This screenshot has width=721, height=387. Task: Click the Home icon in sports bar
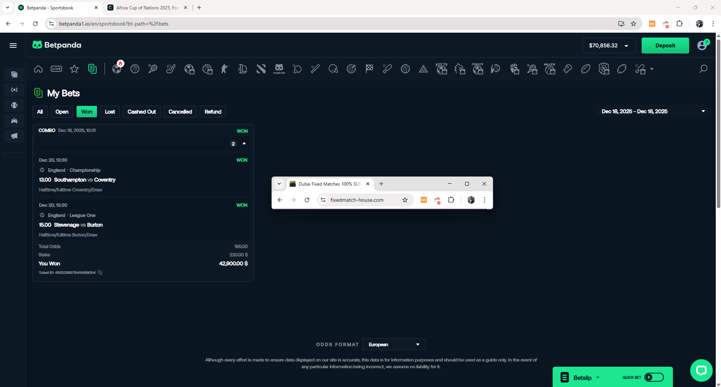tap(38, 69)
